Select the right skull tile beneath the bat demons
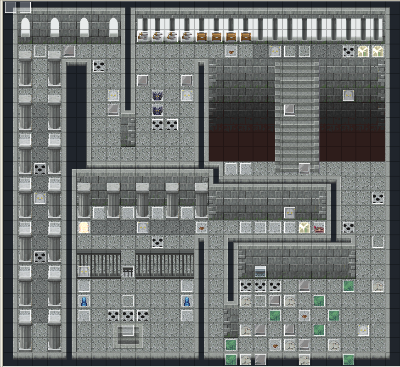The height and width of the screenshot is (367, 400). click(x=172, y=125)
